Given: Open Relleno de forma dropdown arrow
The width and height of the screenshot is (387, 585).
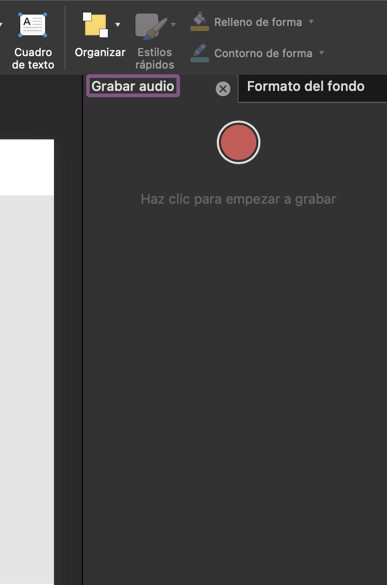Looking at the screenshot, I should tap(311, 22).
